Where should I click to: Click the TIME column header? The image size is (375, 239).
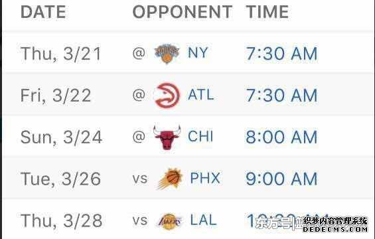click(x=267, y=12)
